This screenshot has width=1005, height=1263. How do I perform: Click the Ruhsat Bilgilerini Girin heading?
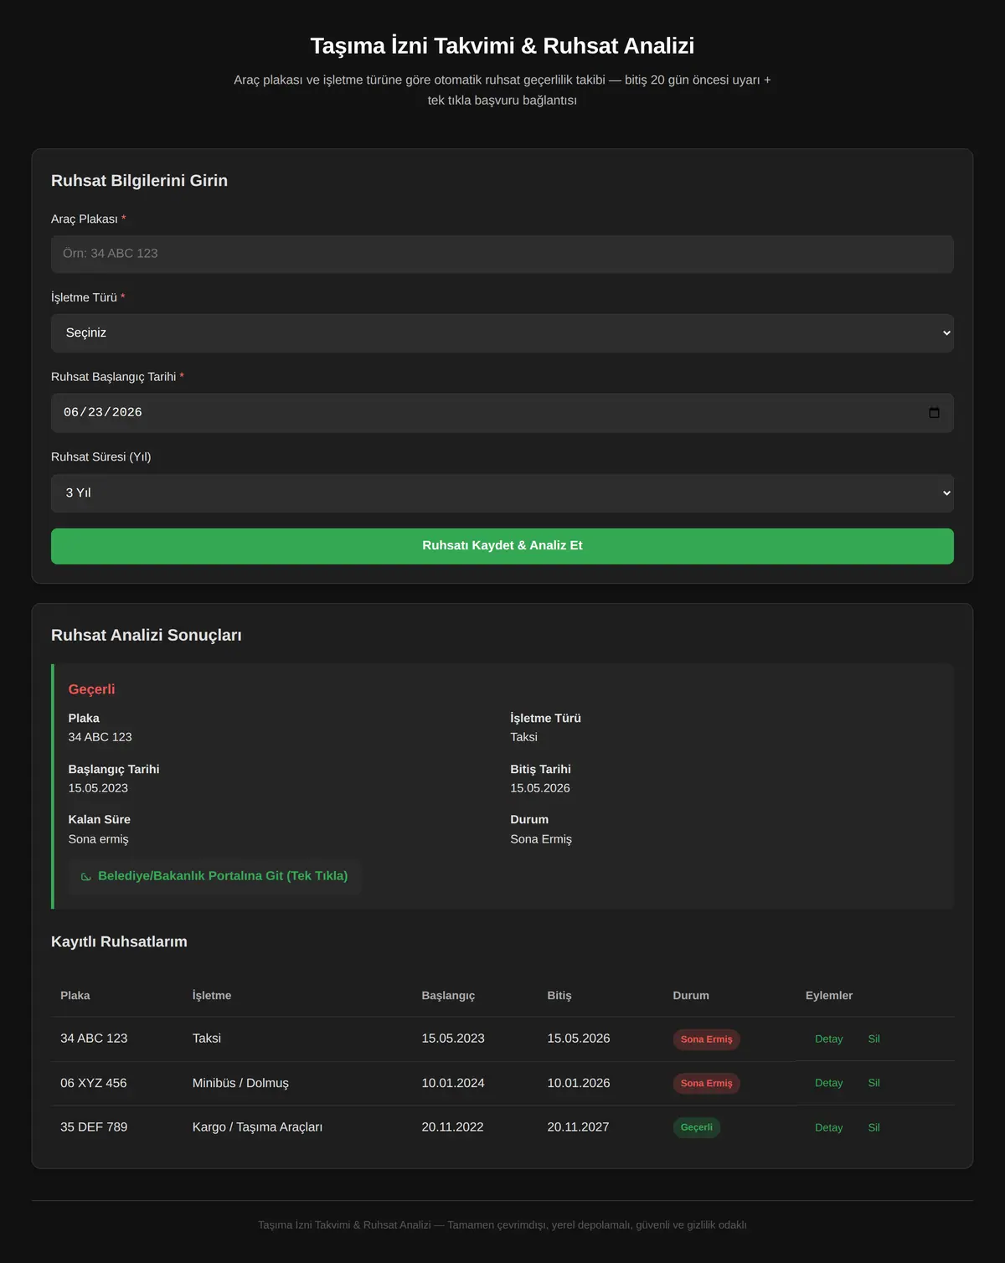click(139, 181)
